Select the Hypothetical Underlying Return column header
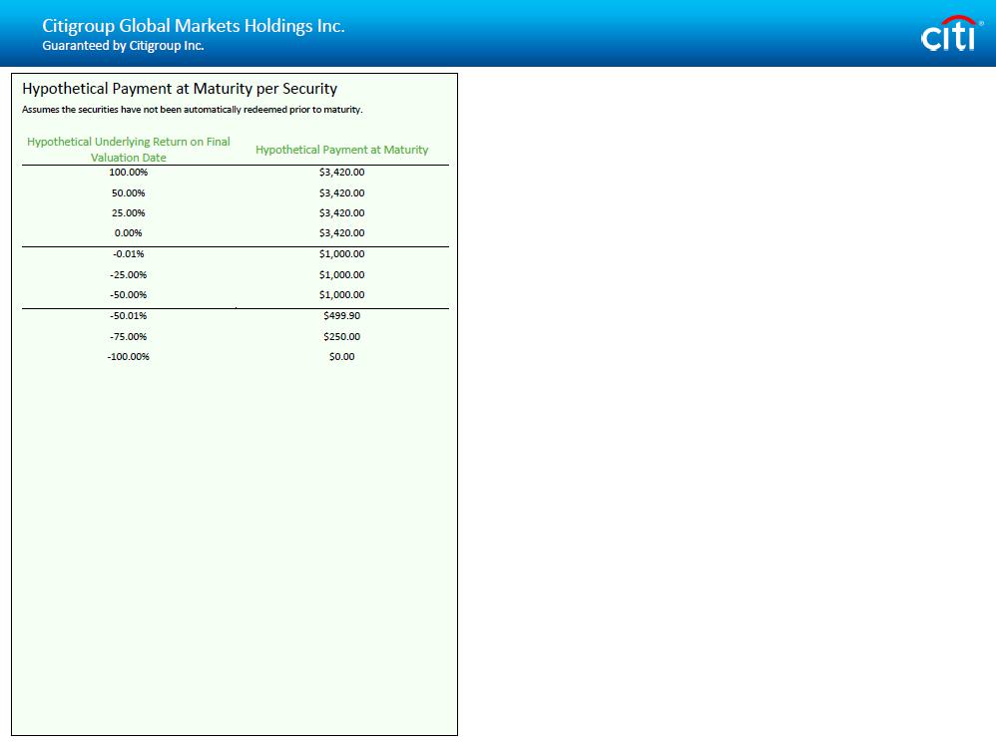 tap(129, 150)
